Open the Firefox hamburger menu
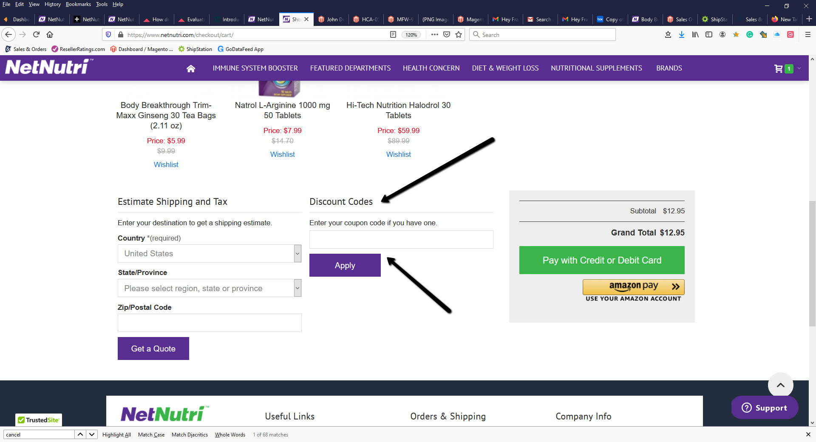This screenshot has width=816, height=442. coord(808,35)
